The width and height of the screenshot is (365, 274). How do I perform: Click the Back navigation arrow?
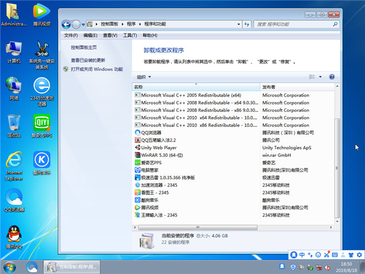coord(66,24)
